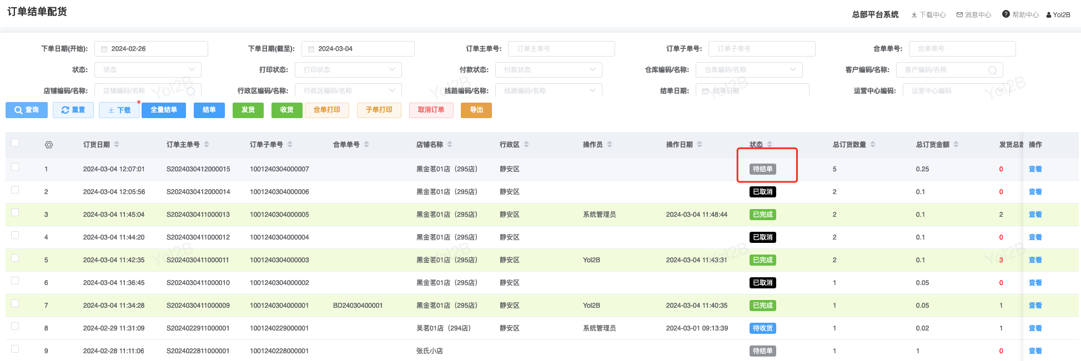Viewport: 1081px width, 361px height.
Task: Click the 订单主单号 input field
Action: click(x=561, y=49)
